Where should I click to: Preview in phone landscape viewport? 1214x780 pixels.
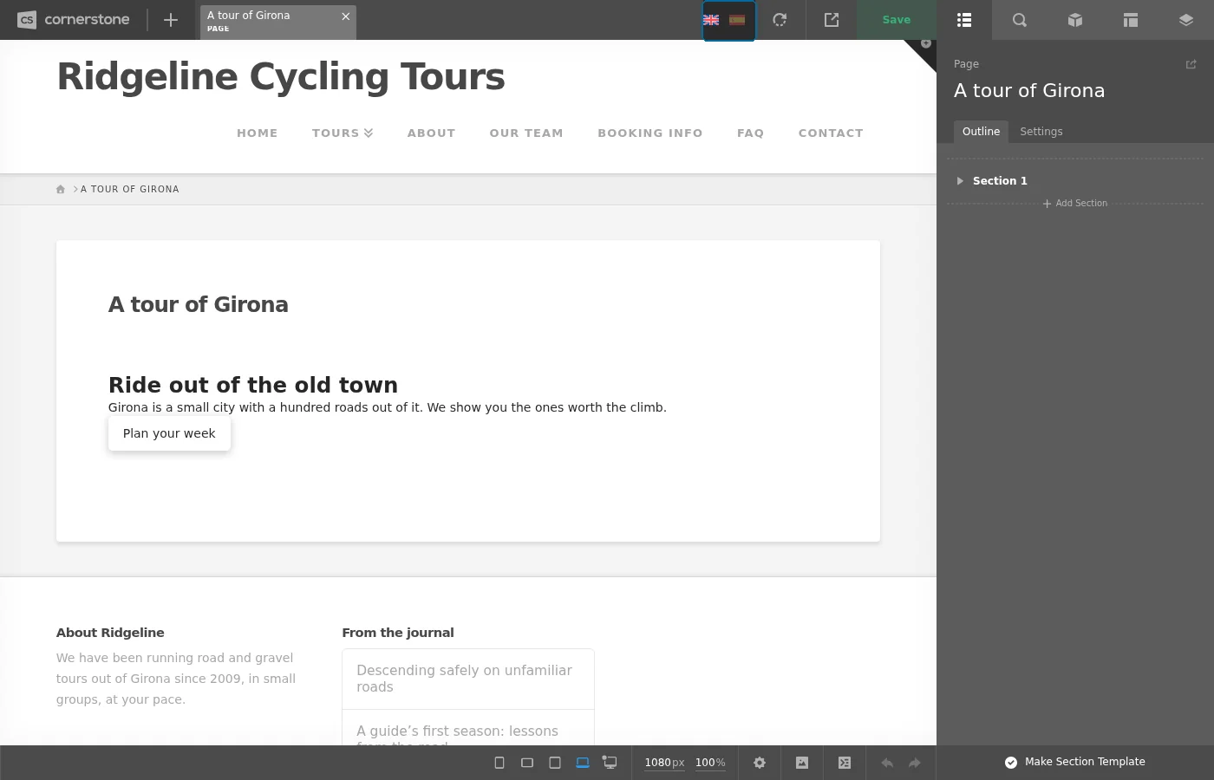click(527, 763)
